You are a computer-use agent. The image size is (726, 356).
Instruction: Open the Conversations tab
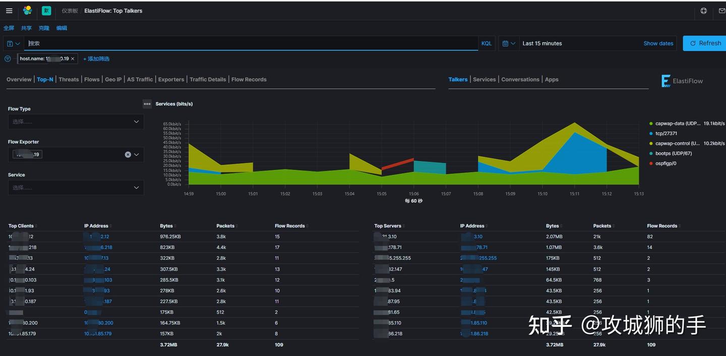[x=520, y=80]
